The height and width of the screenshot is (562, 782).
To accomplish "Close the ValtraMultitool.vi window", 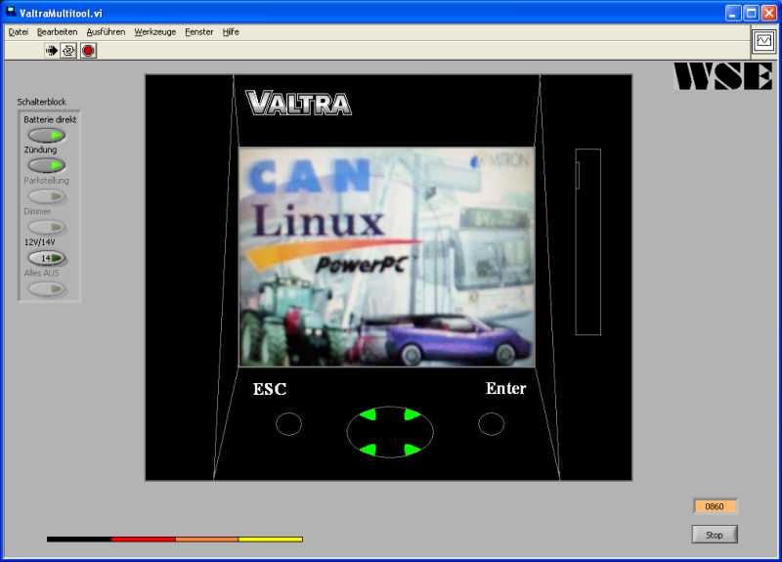I will [769, 13].
